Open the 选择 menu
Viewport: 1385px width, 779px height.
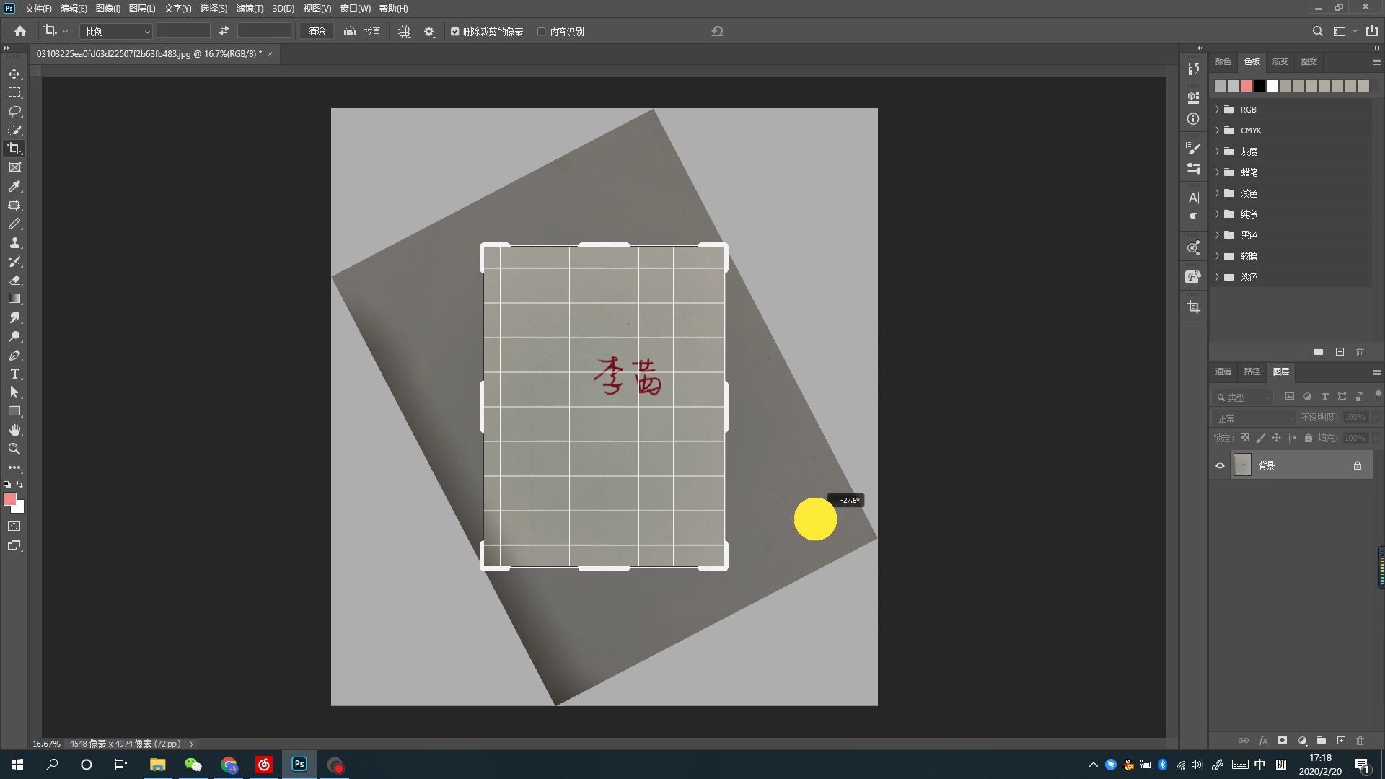tap(211, 8)
